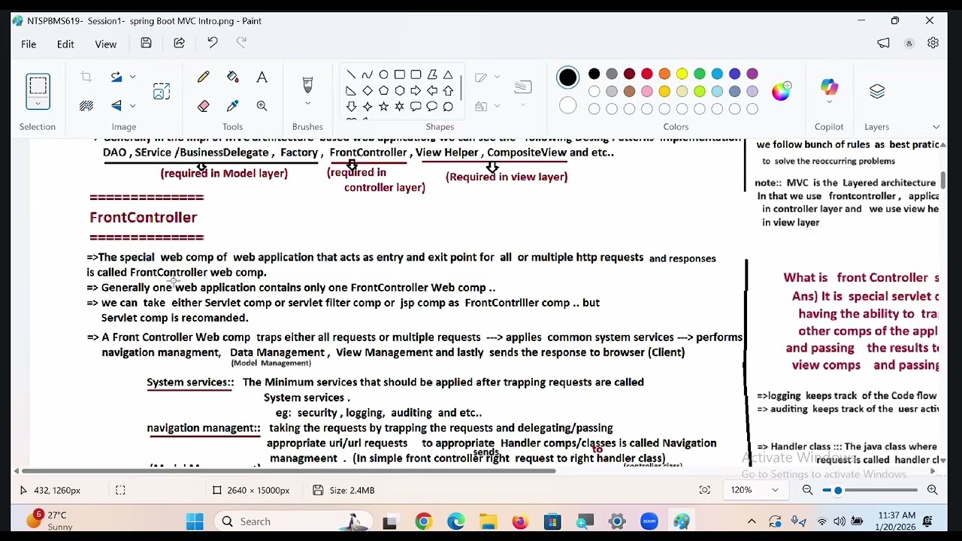This screenshot has width=962, height=541.
Task: Expand the Brushes dropdown arrow
Action: pos(307,104)
